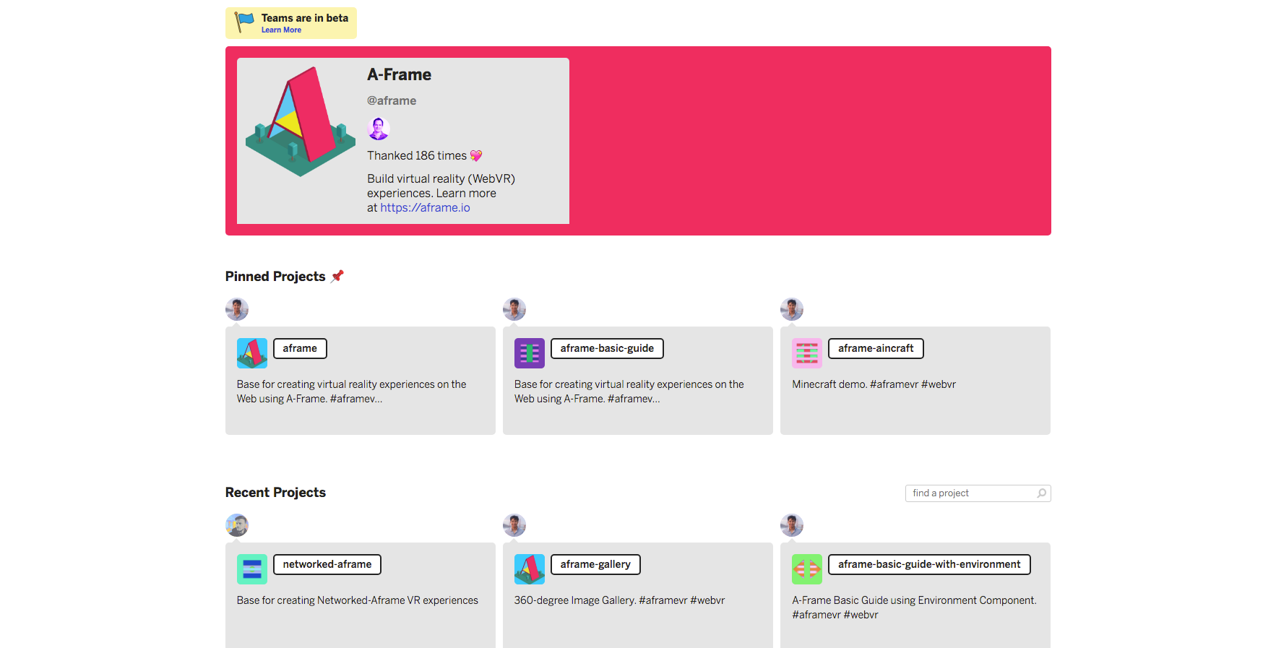
Task: Click the Networked-Aframe VR experiences description
Action: pos(358,600)
